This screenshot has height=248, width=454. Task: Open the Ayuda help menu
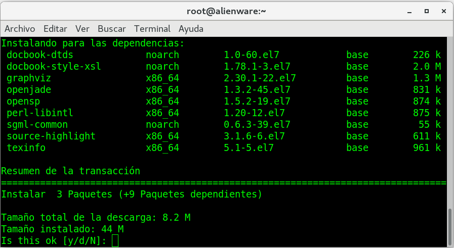(191, 29)
